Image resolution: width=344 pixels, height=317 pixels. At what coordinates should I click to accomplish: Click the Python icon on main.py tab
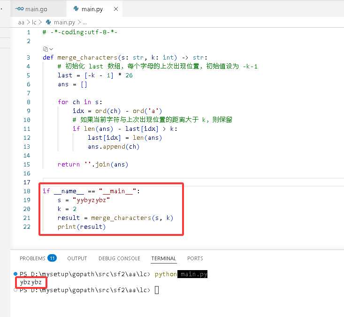pos(76,9)
